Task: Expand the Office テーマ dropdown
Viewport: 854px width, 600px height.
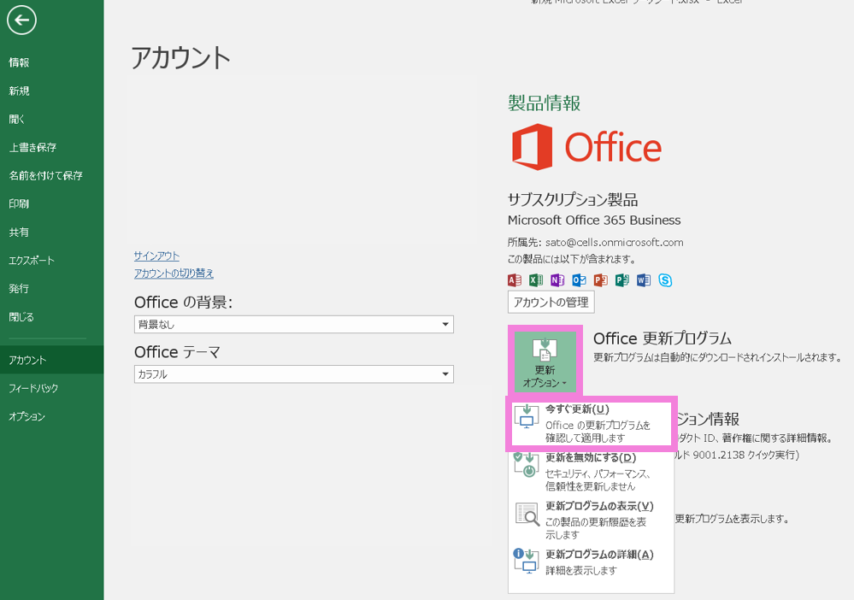Action: 293,374
